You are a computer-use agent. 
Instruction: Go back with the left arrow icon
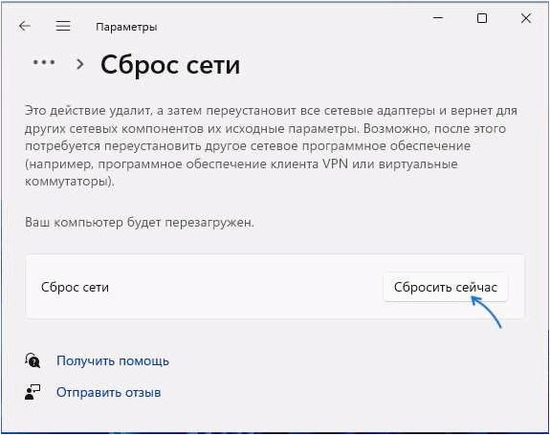pos(25,26)
